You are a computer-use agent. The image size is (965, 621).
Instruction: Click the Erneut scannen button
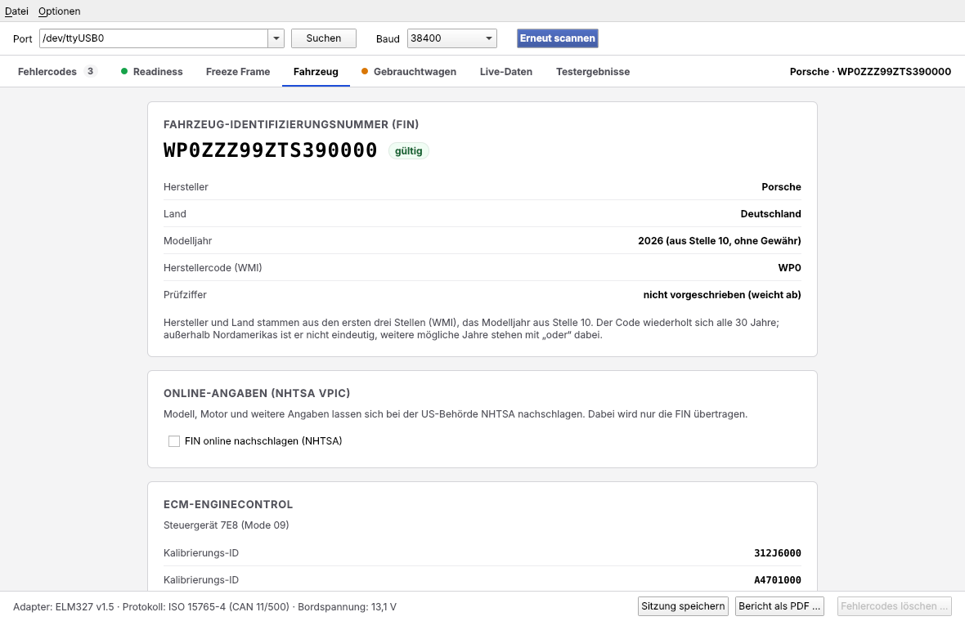point(558,38)
